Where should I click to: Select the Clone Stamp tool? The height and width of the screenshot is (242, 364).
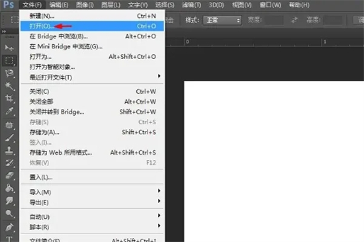tap(9, 150)
